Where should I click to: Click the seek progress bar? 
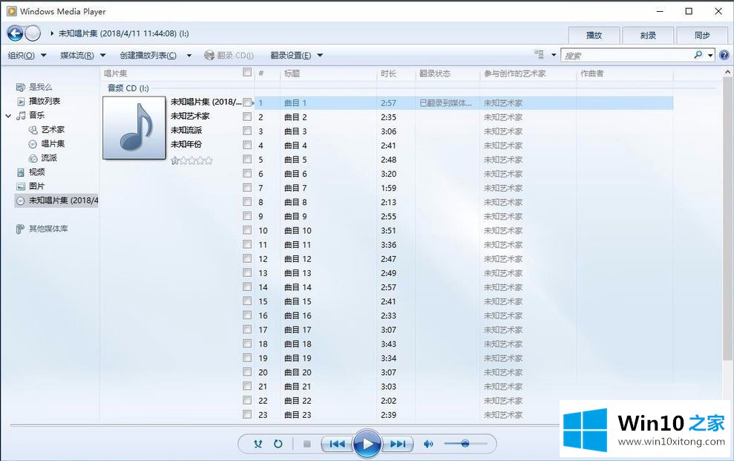click(284, 425)
